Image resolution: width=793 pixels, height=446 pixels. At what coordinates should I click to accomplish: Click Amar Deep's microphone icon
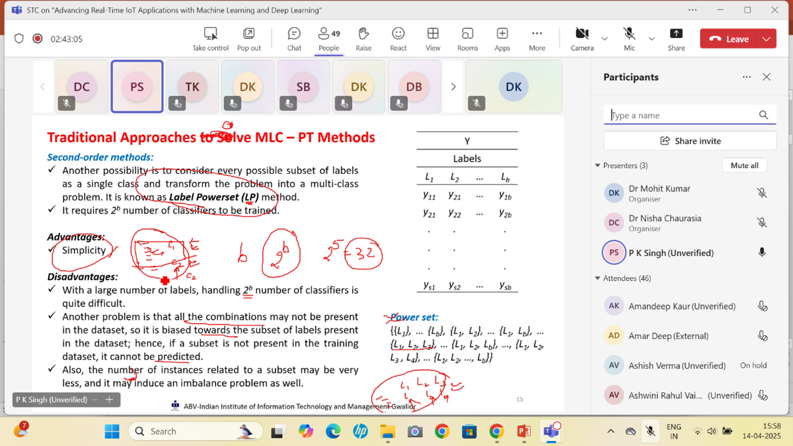[x=762, y=336]
